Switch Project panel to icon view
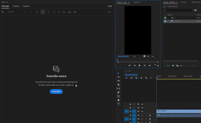 pos(173,66)
